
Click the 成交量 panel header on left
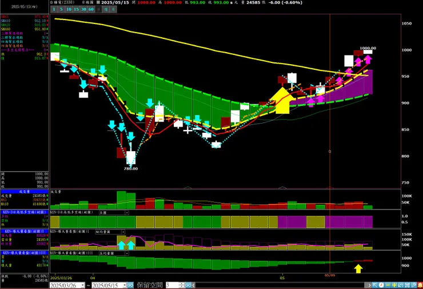pos(24,192)
